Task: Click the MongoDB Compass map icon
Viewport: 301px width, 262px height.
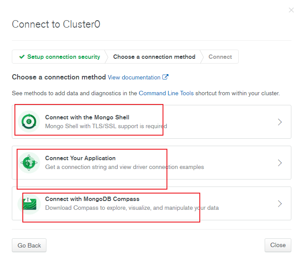Action: pyautogui.click(x=29, y=204)
